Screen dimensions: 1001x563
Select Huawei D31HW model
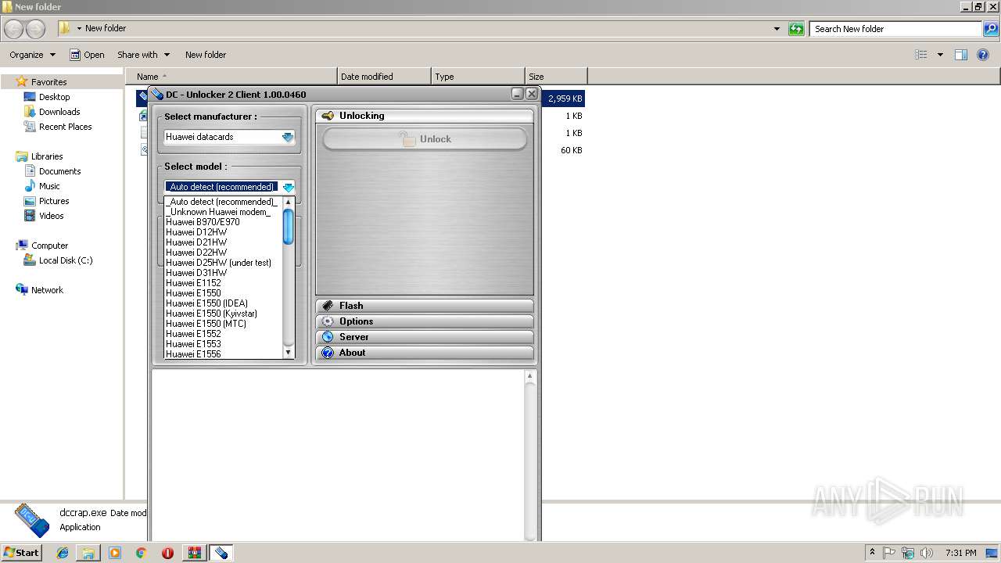(x=223, y=273)
